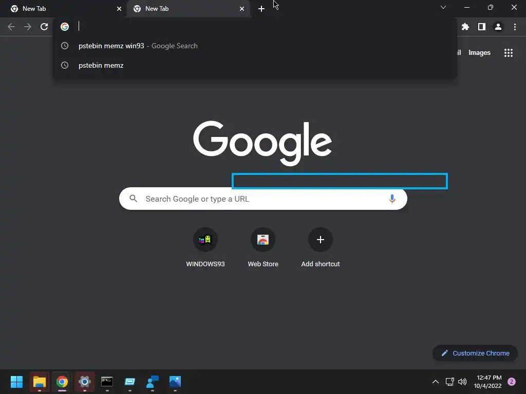Image resolution: width=526 pixels, height=394 pixels.
Task: Focus the Search Google or type a URL box
Action: tap(263, 199)
